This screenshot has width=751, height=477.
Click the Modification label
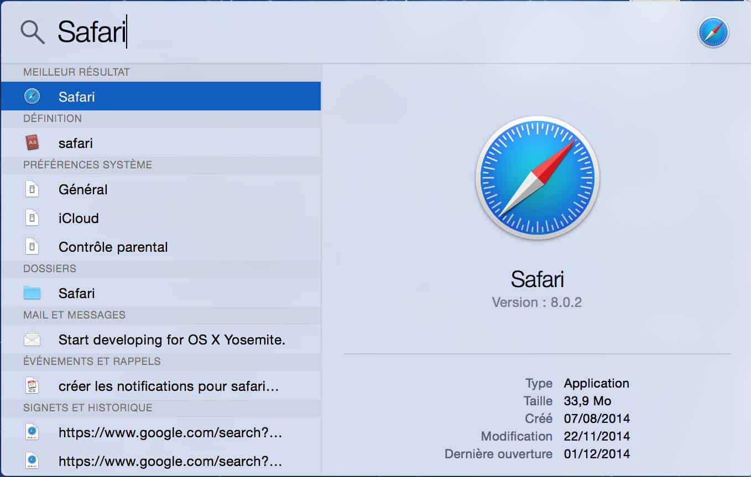point(517,437)
